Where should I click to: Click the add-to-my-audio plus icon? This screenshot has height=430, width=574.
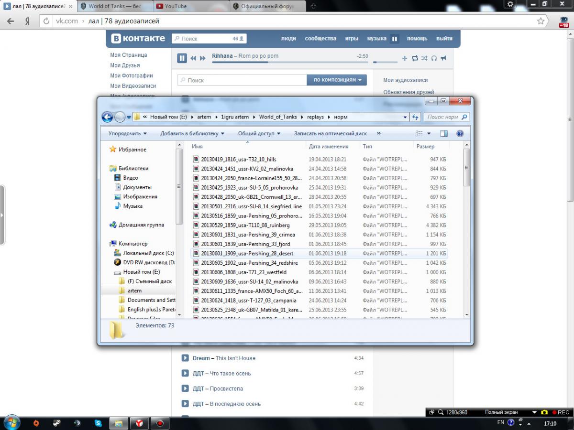pos(404,58)
